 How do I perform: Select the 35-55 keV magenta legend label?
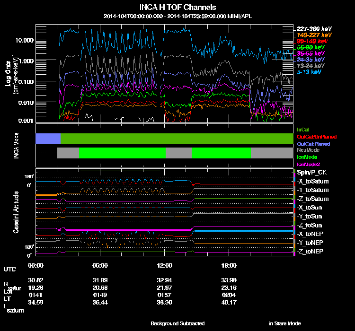pos(311,53)
